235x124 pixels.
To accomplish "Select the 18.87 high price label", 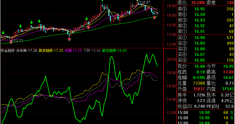I will click(x=146, y=2).
